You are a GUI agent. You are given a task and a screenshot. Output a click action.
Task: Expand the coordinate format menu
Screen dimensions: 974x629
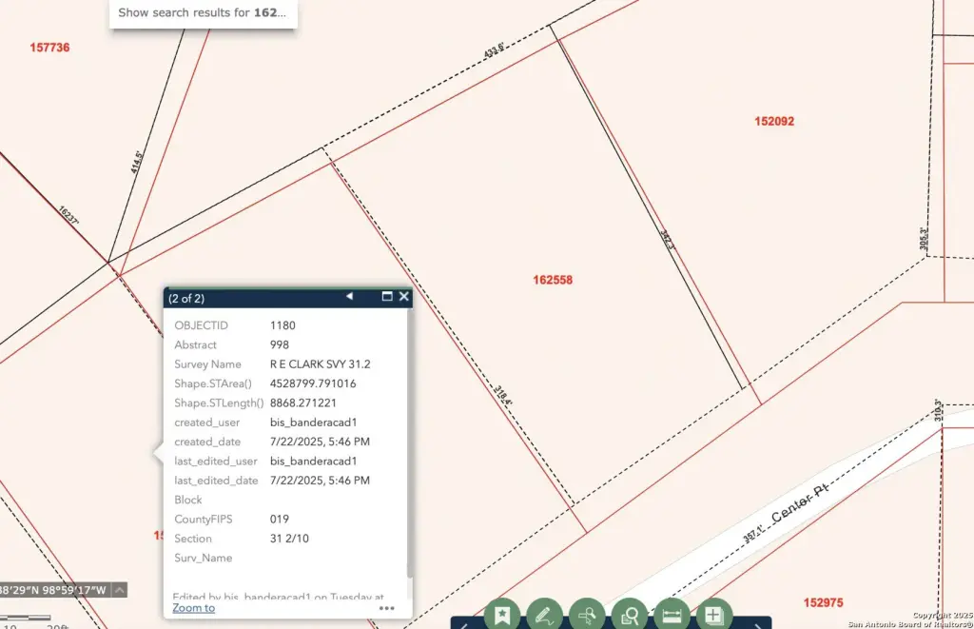pyautogui.click(x=119, y=590)
